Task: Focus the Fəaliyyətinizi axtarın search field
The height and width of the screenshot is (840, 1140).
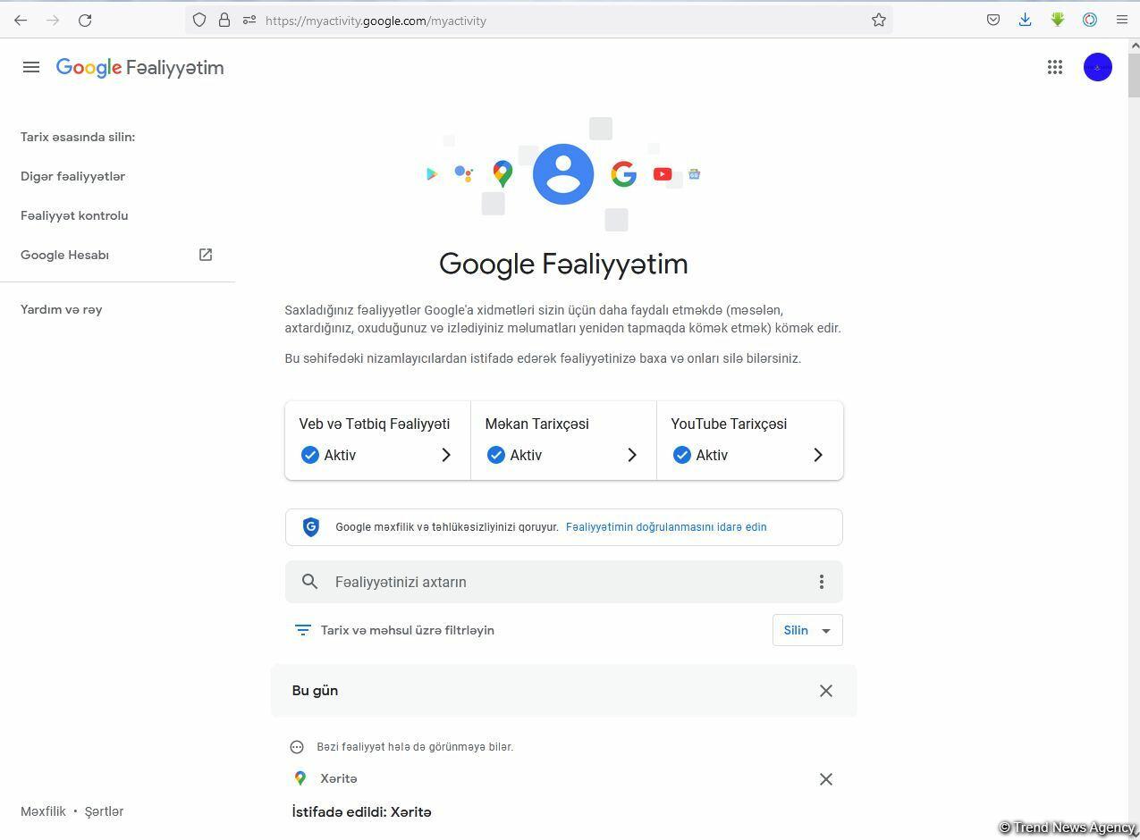Action: 564,582
